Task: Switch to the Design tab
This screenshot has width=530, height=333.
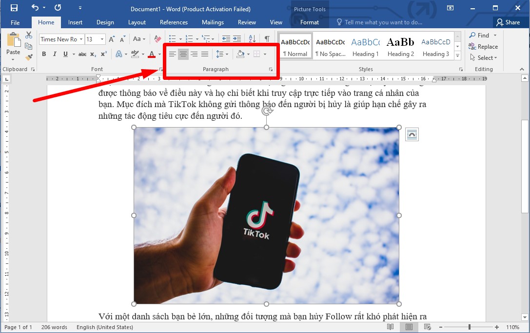Action: pyautogui.click(x=105, y=22)
